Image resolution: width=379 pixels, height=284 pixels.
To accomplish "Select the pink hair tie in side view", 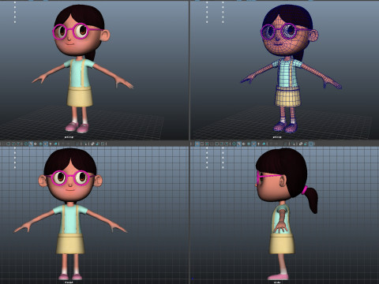I will pos(305,190).
